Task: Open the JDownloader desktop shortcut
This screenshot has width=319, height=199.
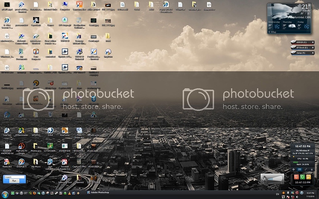Action: tap(21, 131)
